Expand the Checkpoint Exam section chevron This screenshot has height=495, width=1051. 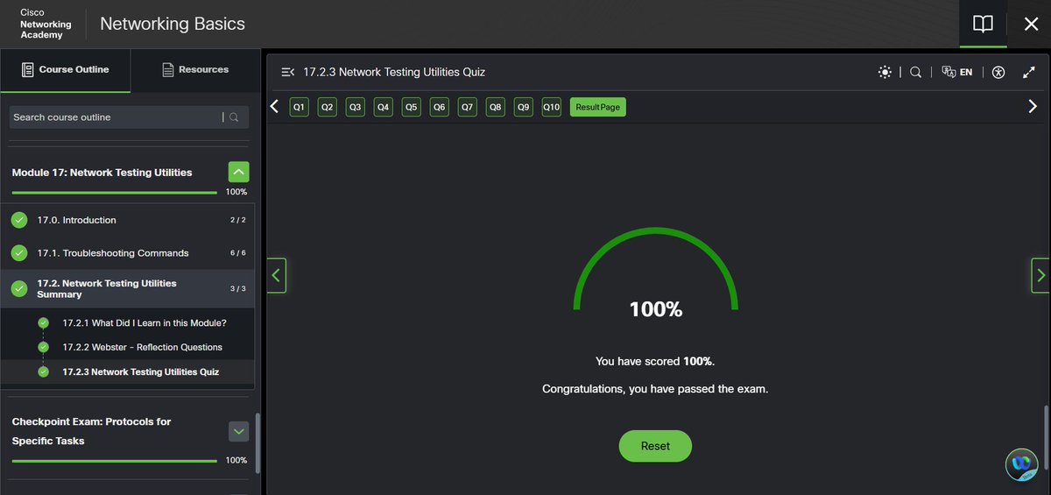[238, 431]
